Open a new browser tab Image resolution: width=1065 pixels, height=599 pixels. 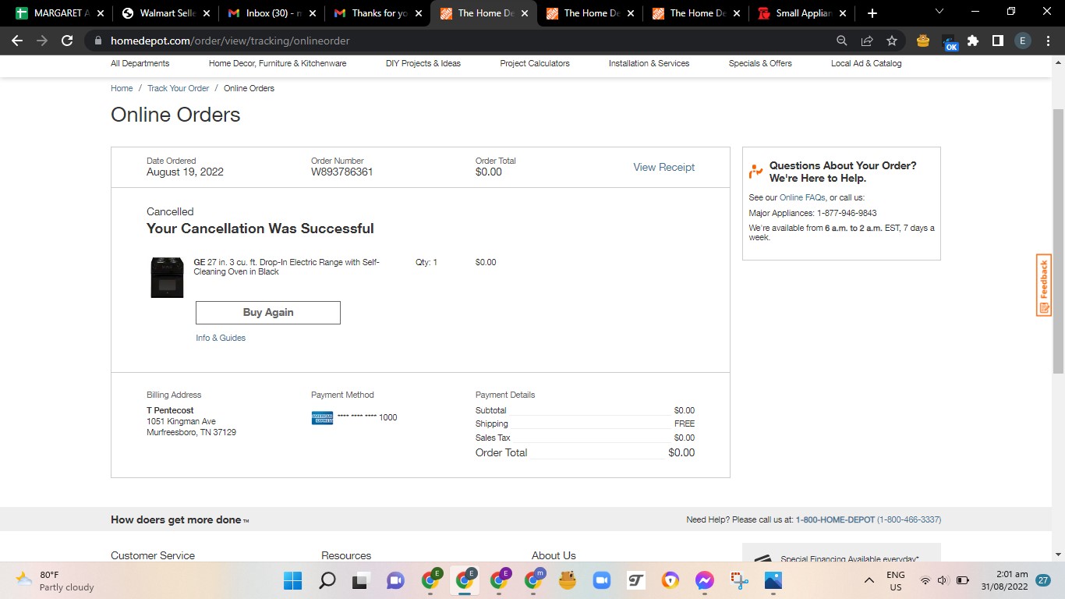(x=872, y=13)
